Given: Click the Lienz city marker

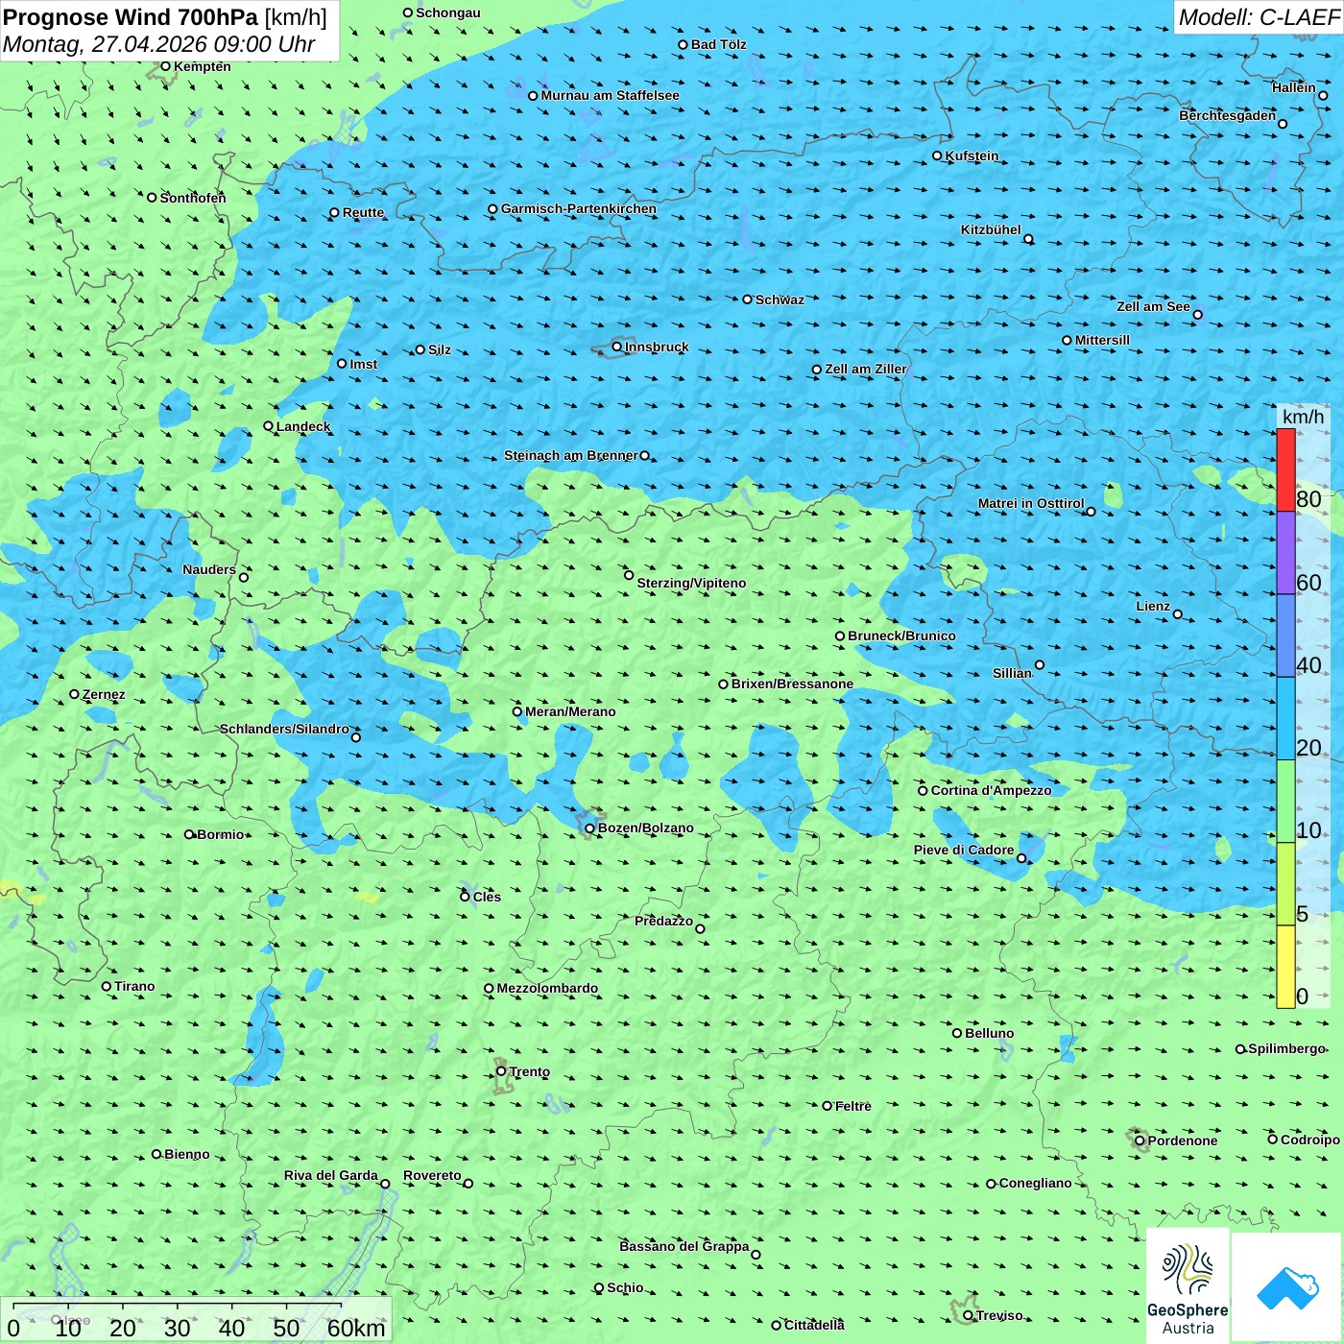Looking at the screenshot, I should (1178, 614).
